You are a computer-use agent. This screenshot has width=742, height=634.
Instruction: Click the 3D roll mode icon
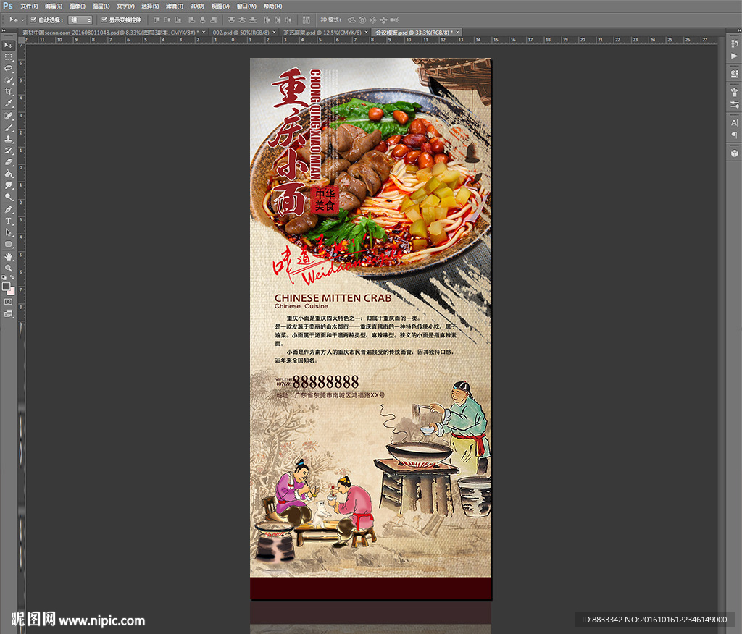tap(362, 20)
